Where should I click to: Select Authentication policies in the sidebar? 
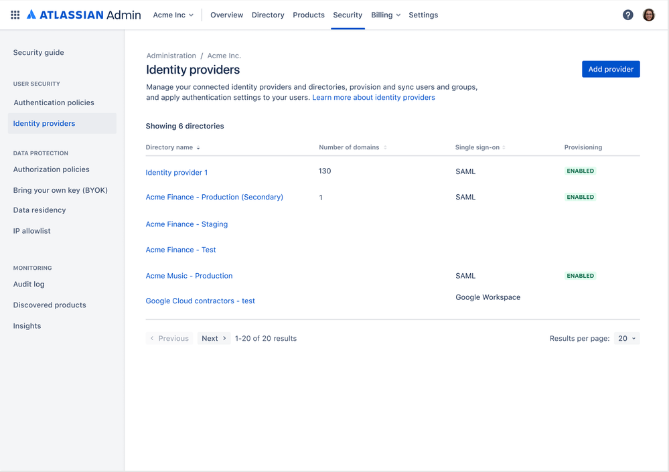(54, 102)
